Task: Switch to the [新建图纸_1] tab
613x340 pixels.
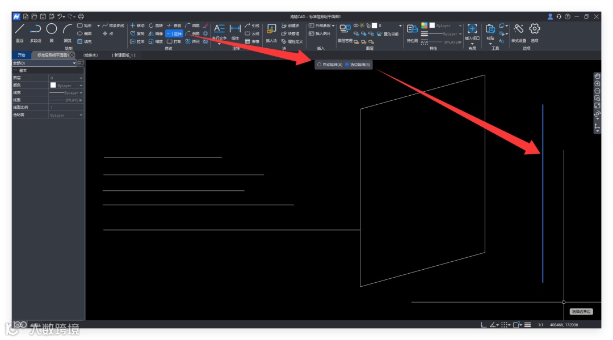Action: [124, 55]
